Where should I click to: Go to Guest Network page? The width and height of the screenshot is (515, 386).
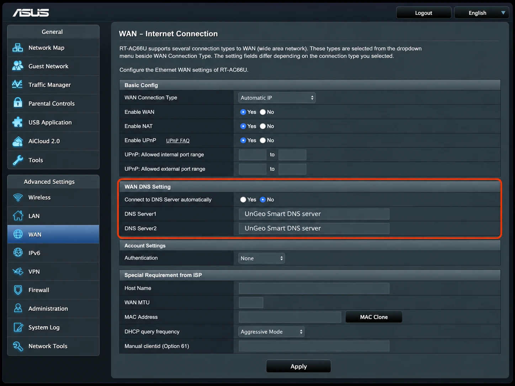click(x=53, y=66)
